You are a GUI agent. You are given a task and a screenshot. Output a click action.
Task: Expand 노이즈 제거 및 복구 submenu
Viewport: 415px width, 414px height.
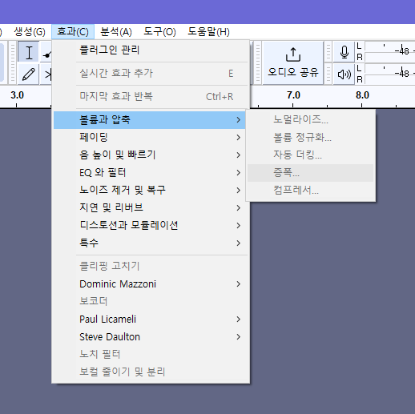click(150, 191)
